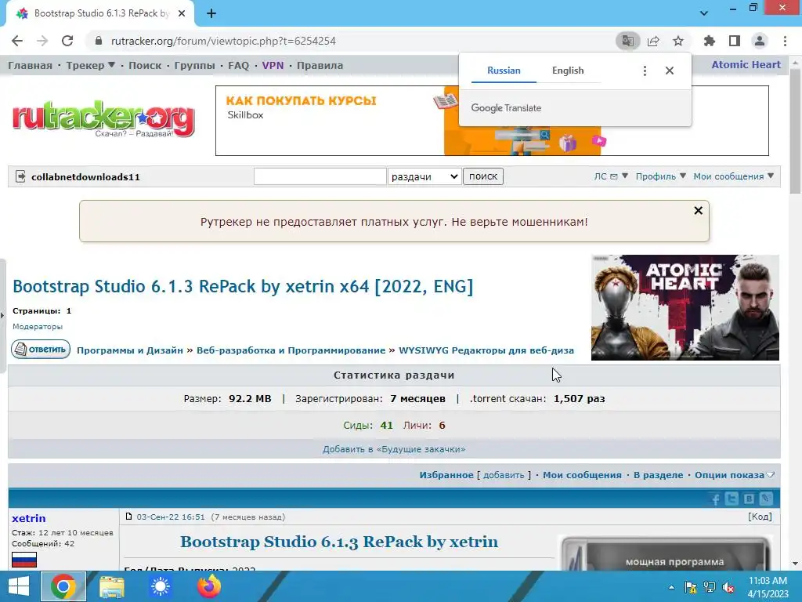Click the browser address bar URL
The height and width of the screenshot is (602, 802).
(x=223, y=41)
